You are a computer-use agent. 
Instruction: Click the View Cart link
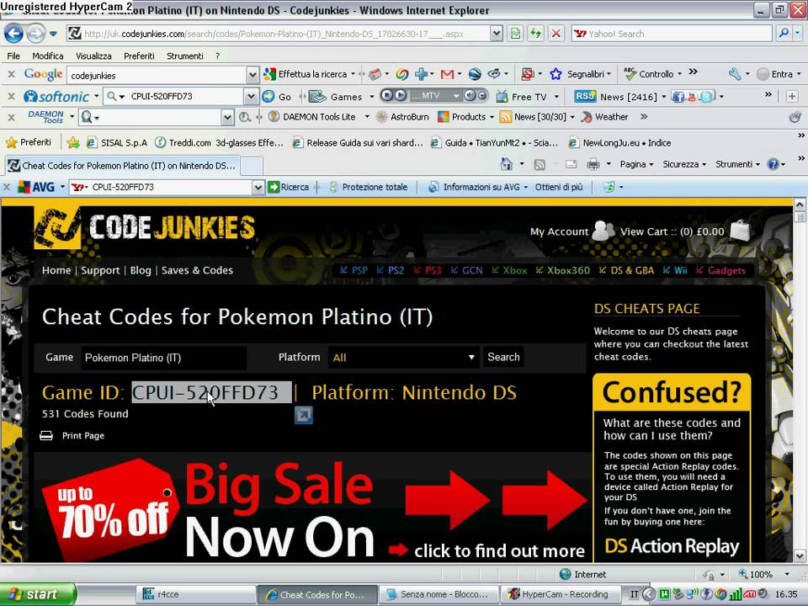click(x=672, y=231)
